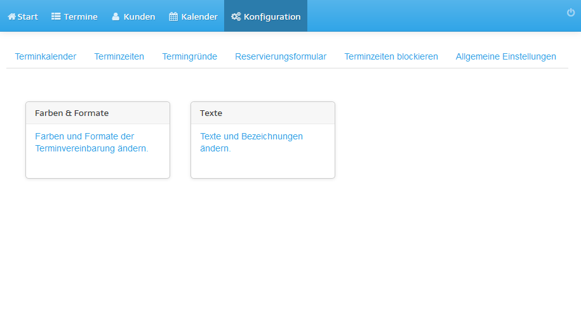Open the Allgemeine Einstellungen tab

tap(506, 56)
